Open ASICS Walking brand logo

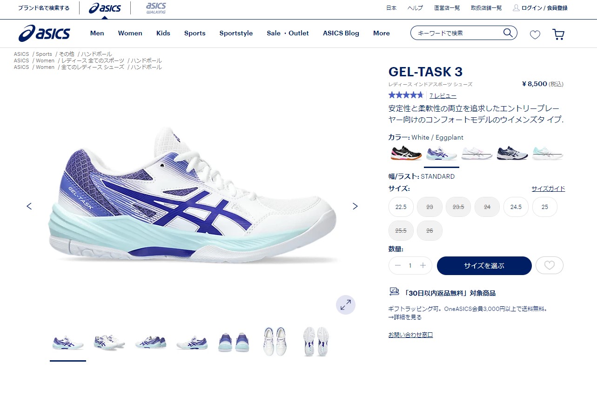[x=156, y=7]
